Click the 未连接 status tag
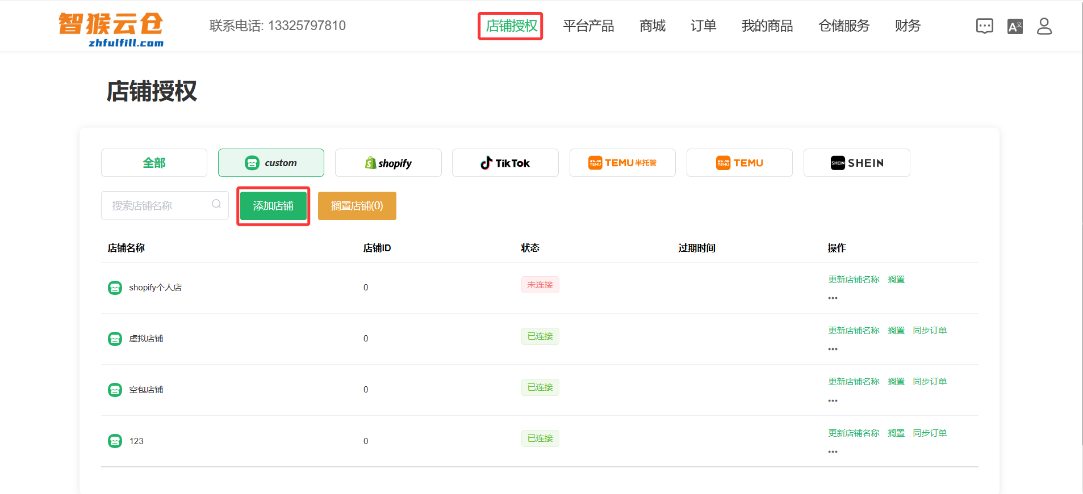Screen dimensions: 1083x494 [x=540, y=285]
